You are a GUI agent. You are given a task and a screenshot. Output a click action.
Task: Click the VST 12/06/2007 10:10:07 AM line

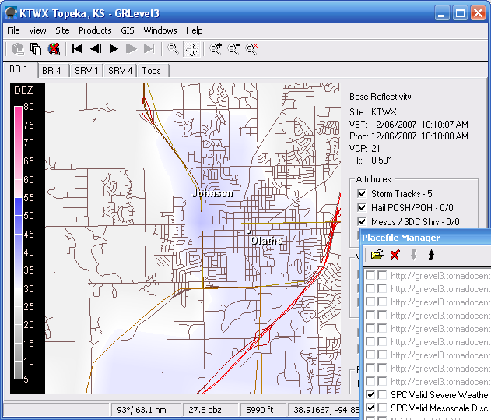click(x=409, y=125)
